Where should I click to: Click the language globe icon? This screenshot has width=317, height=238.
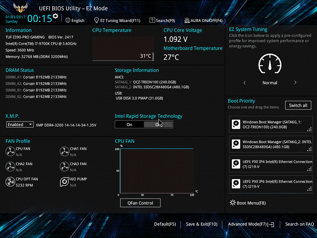click(x=68, y=20)
